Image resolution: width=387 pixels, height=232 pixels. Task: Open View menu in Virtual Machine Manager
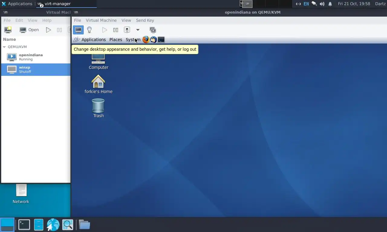click(x=33, y=20)
